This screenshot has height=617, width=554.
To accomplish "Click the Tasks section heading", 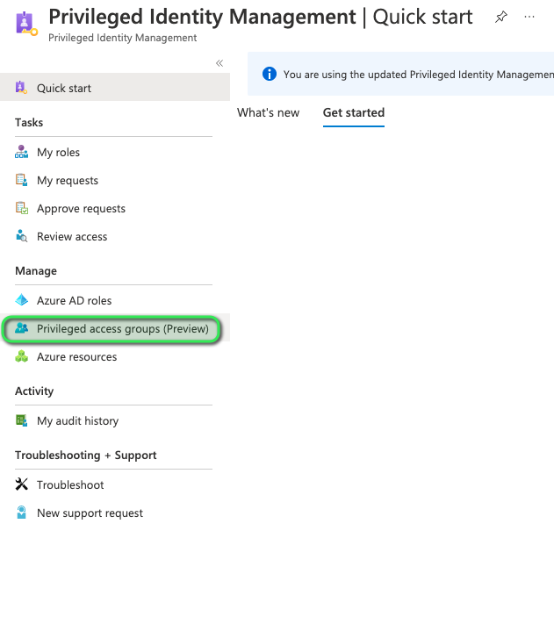I will coord(29,122).
